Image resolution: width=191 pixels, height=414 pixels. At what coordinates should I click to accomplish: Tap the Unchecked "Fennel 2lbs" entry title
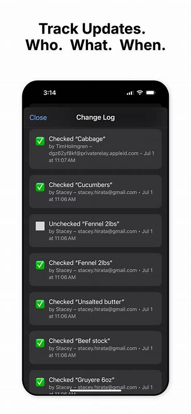84,224
